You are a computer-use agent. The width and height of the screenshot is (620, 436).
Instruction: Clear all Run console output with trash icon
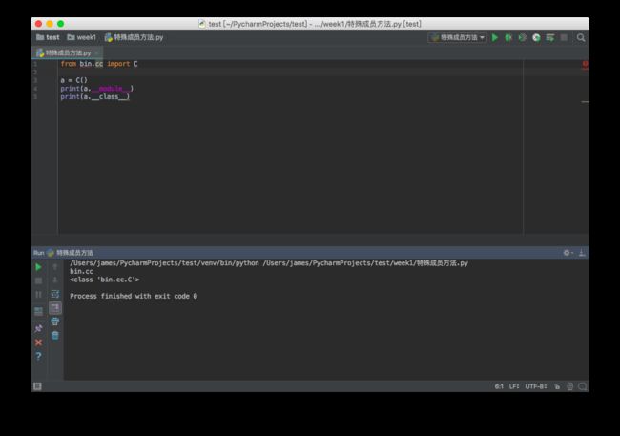coord(55,336)
